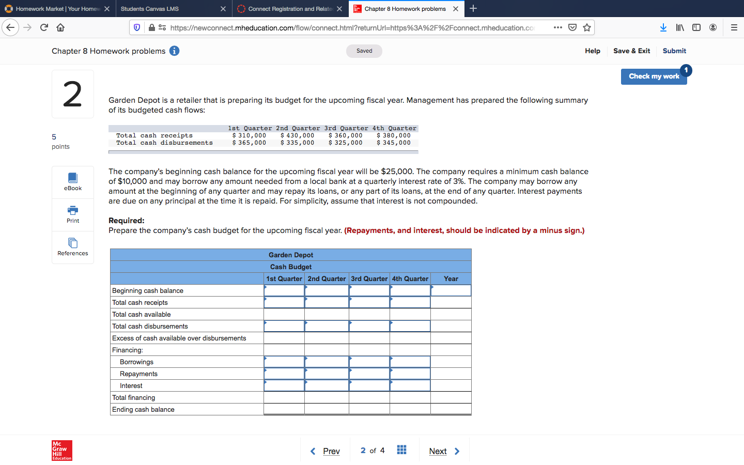Reload the page with browser refresh icon

pyautogui.click(x=44, y=27)
